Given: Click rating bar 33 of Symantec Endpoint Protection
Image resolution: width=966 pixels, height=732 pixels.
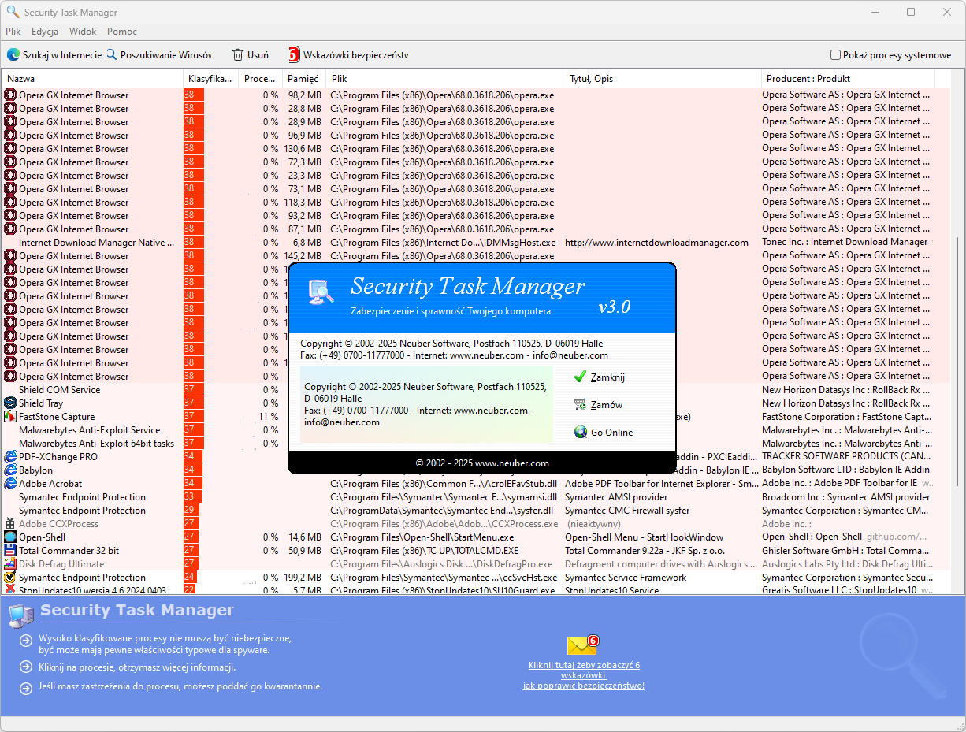Looking at the screenshot, I should point(193,497).
